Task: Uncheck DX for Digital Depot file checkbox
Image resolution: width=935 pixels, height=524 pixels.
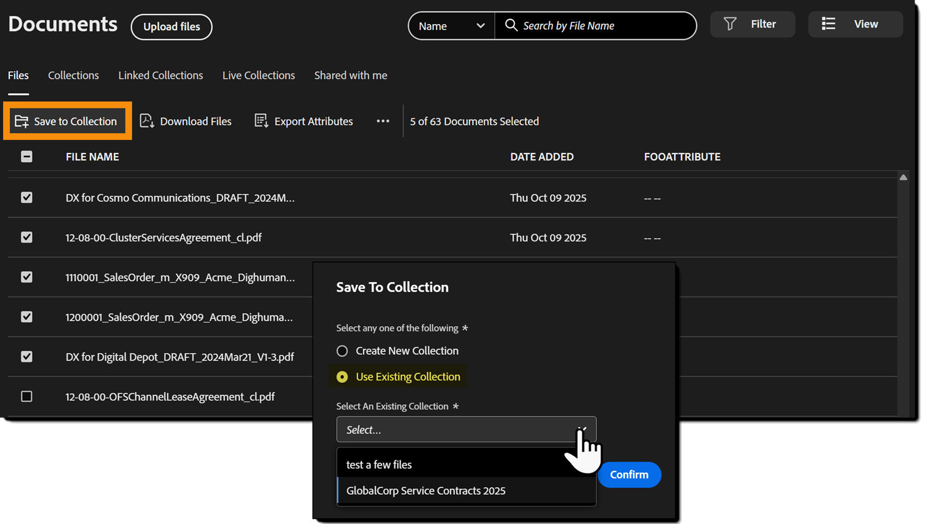Action: coord(27,356)
